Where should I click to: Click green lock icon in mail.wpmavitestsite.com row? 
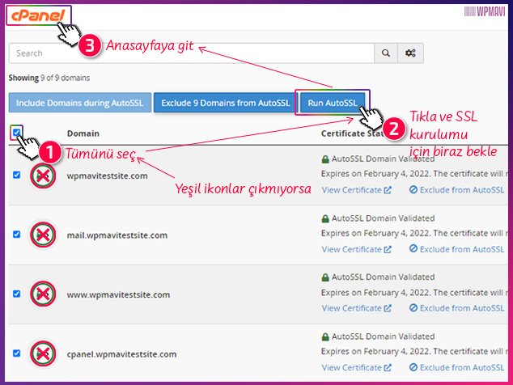pos(325,218)
